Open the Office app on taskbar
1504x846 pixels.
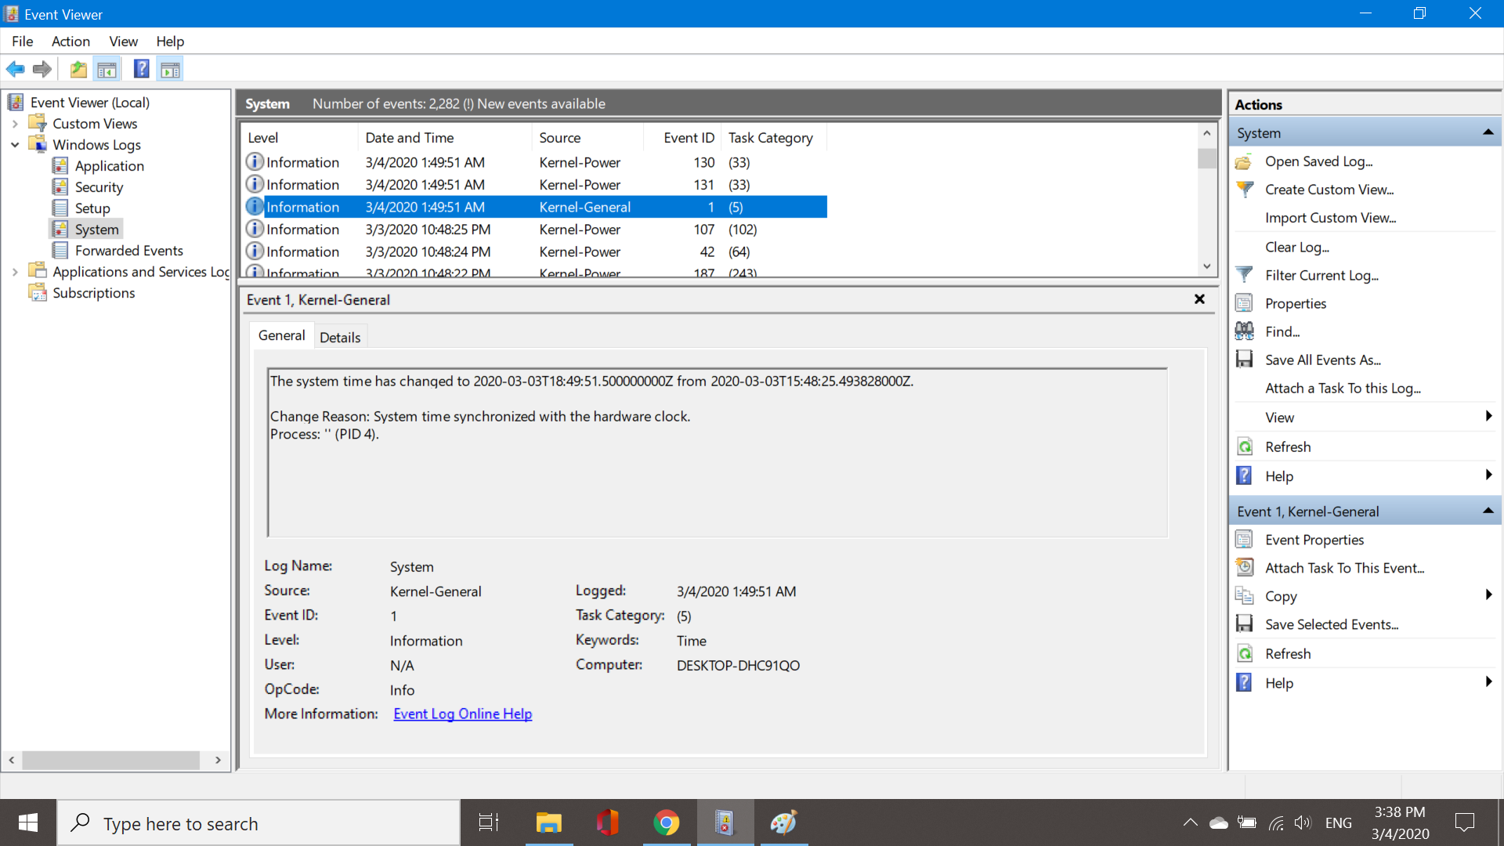click(607, 822)
